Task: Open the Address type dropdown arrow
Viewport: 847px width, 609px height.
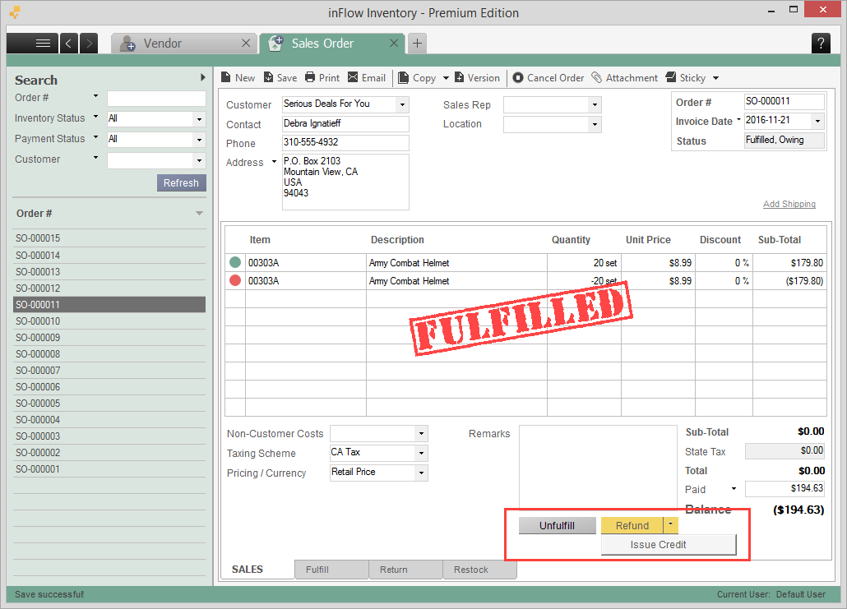Action: pyautogui.click(x=274, y=162)
